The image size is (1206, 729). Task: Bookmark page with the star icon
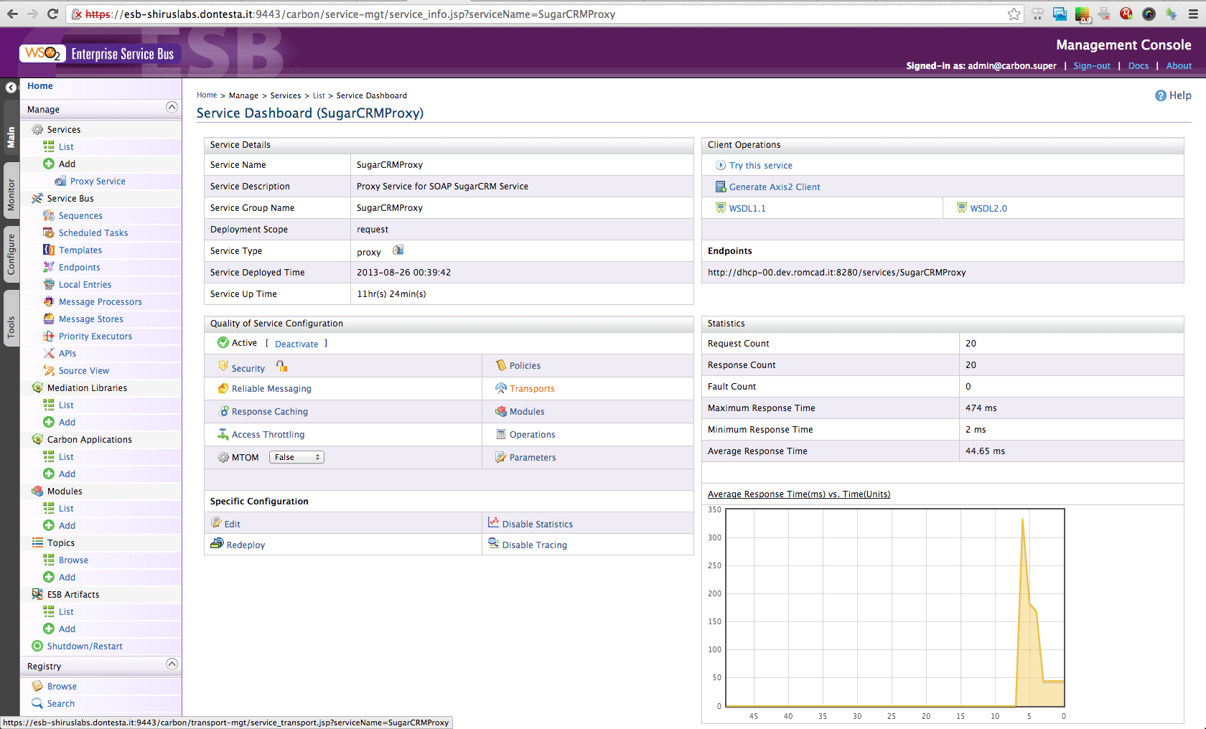1014,14
